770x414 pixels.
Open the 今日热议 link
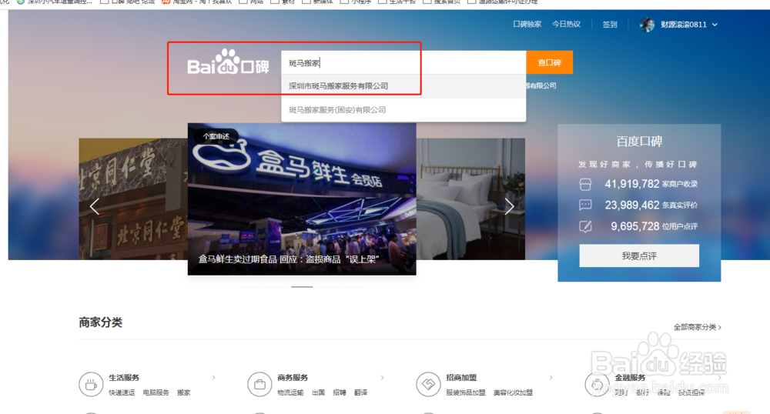(566, 24)
